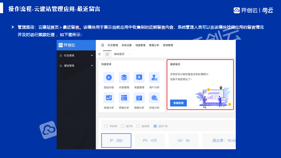The width and height of the screenshot is (281, 158).
Task: Open the top menu 营销管理
Action: coord(168,45)
